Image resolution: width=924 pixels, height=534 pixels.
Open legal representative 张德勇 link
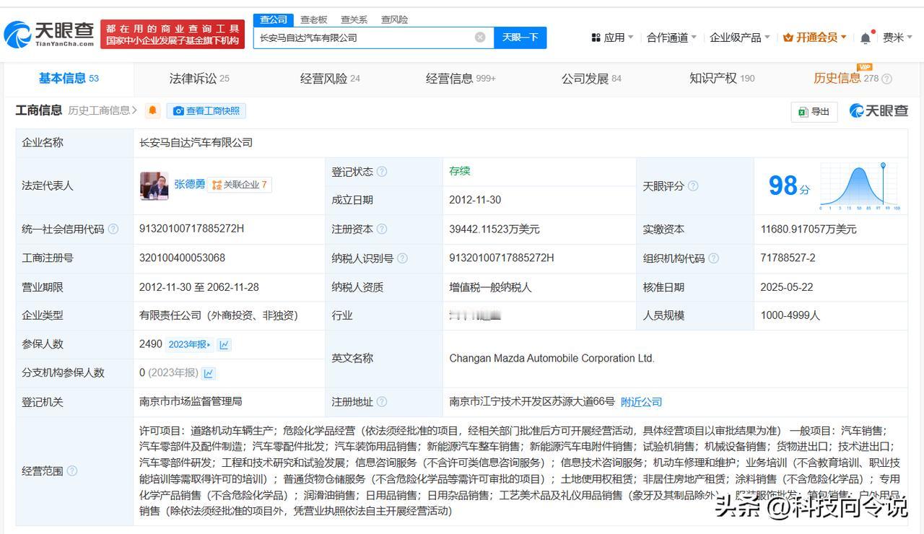click(x=189, y=184)
